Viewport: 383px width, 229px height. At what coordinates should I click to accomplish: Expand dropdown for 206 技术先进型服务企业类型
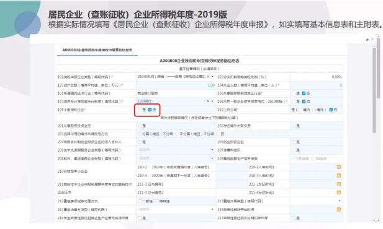pos(212,150)
